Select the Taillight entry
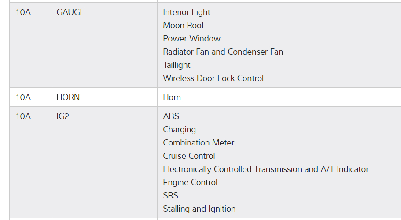 [177, 65]
